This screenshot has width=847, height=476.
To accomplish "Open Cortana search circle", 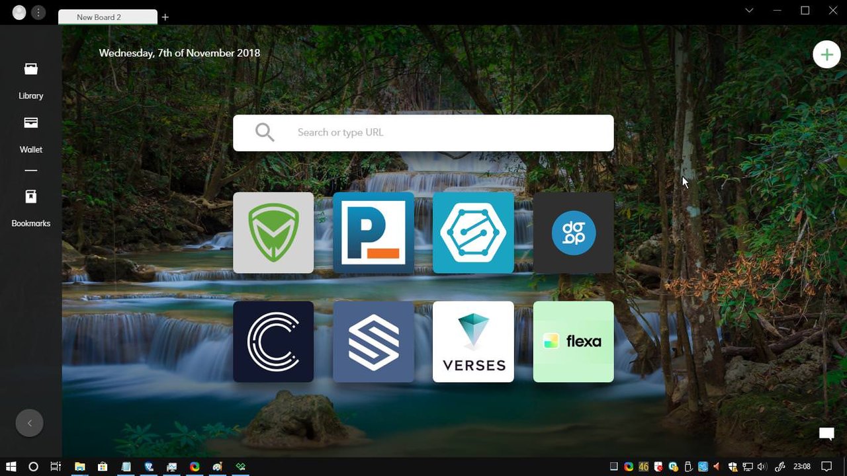I will (x=34, y=467).
